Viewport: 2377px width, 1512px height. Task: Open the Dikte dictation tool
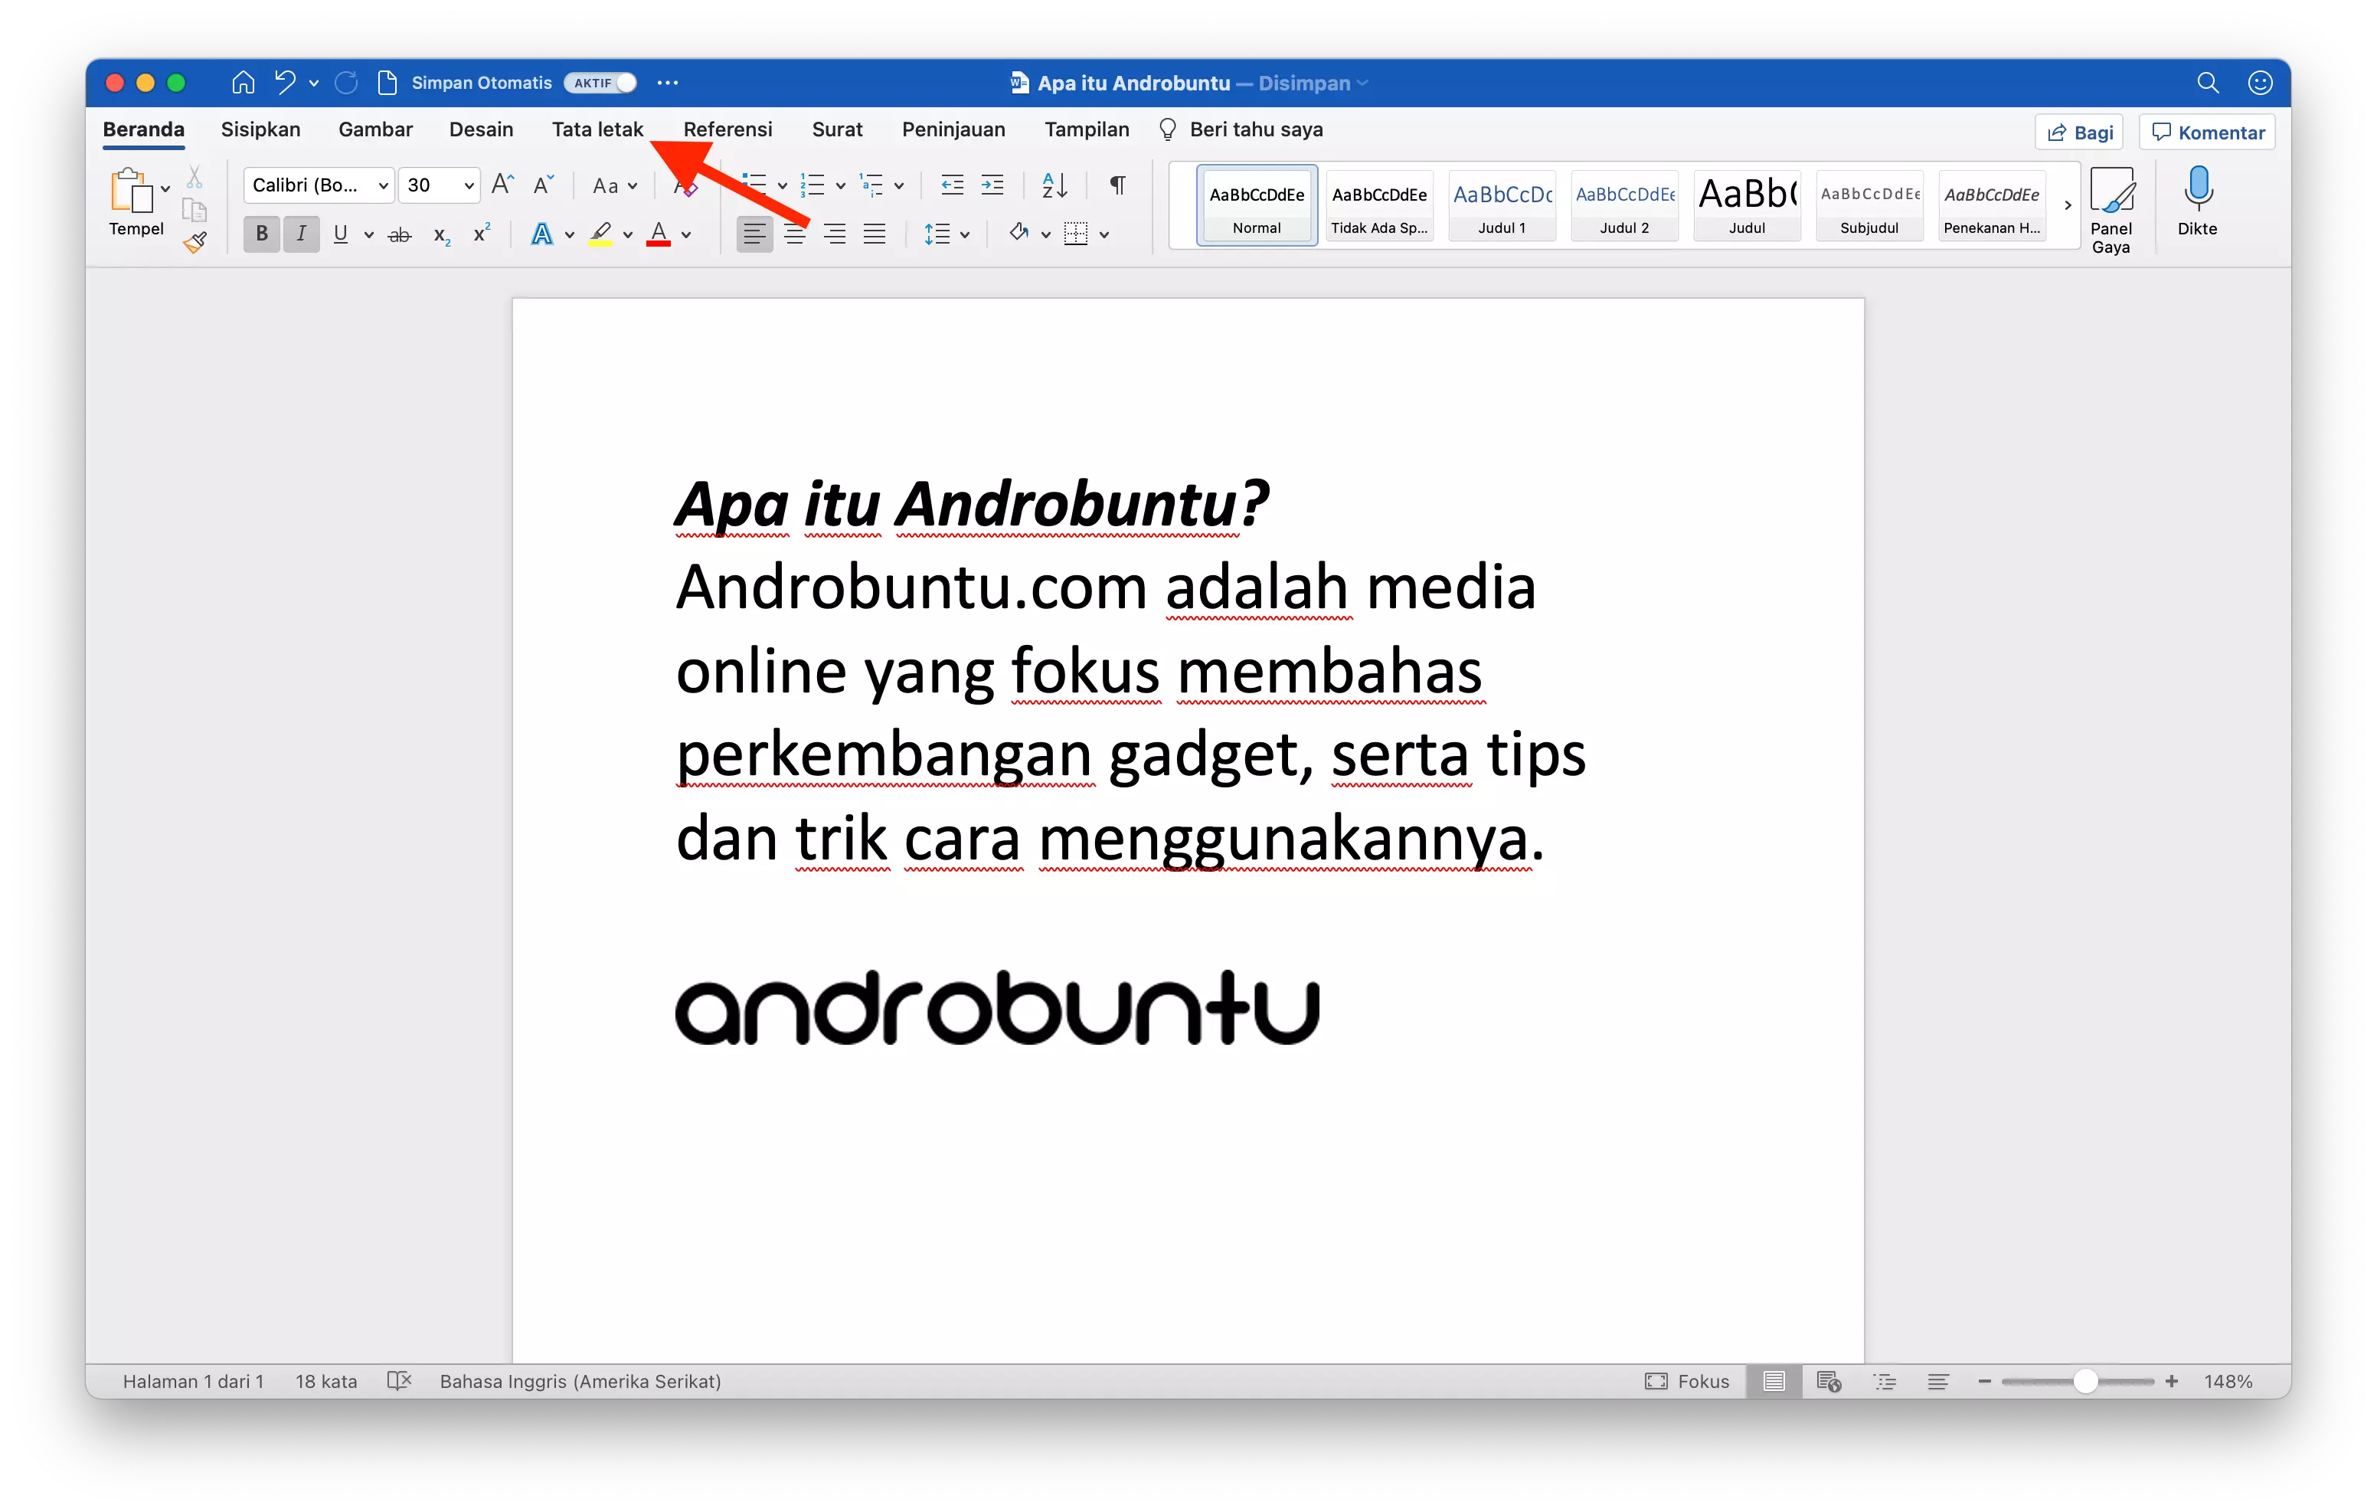click(x=2199, y=202)
